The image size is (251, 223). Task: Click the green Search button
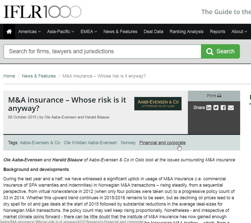[x=220, y=51]
